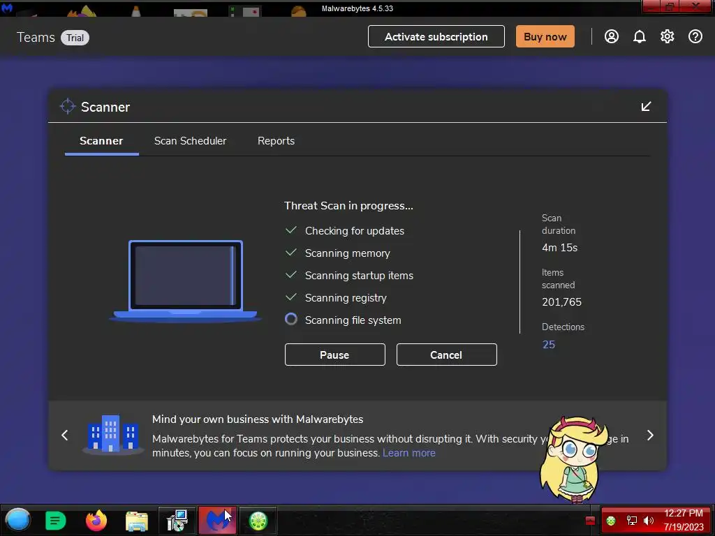
Task: Click the laptop scan illustration
Action: tap(185, 281)
